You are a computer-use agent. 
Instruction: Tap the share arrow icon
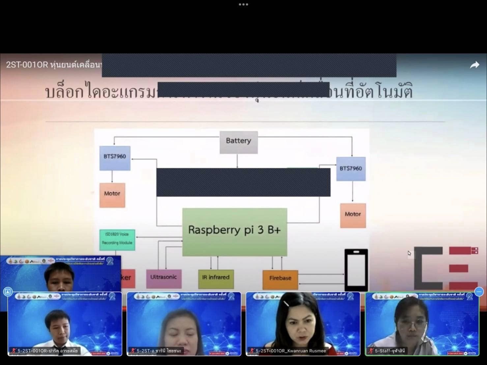coord(474,65)
